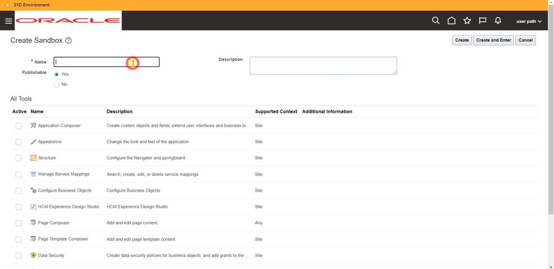Select the Appearance tool name
The width and height of the screenshot is (554, 269).
point(50,142)
